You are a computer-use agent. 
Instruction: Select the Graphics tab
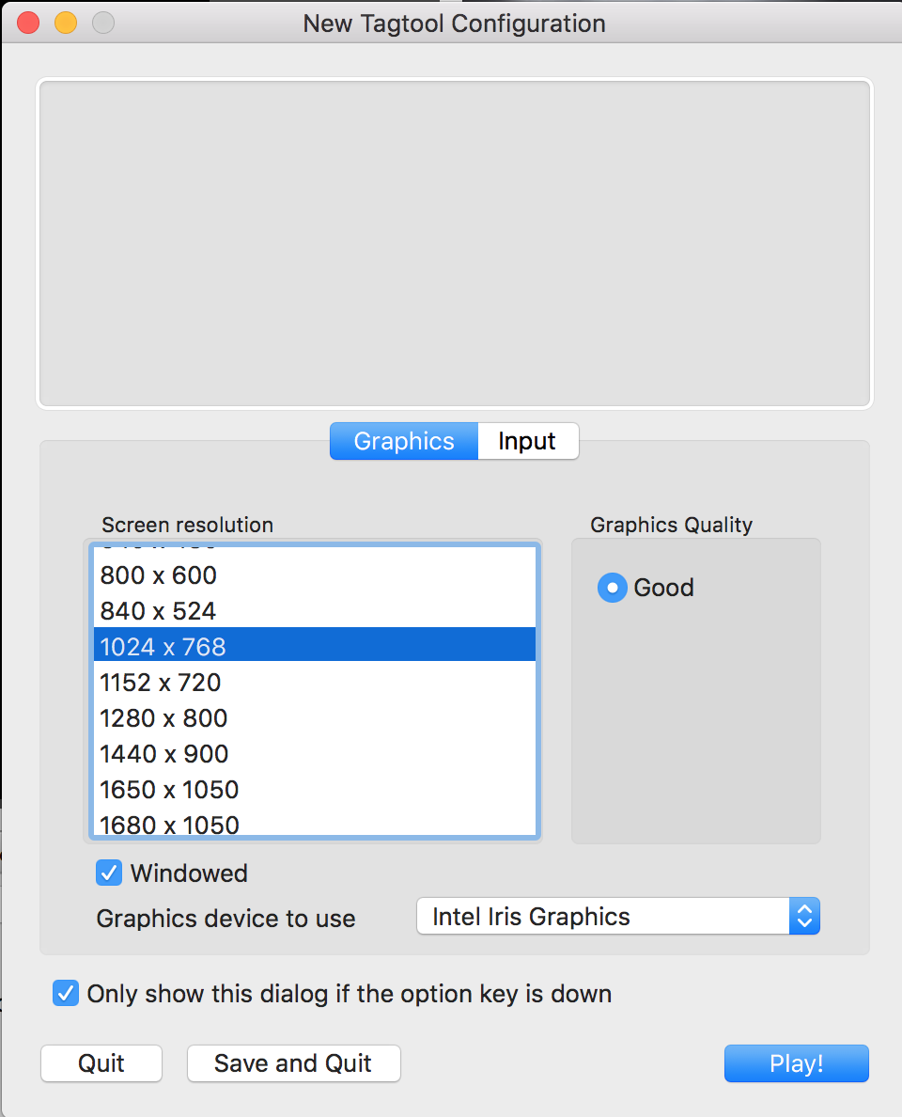click(404, 441)
